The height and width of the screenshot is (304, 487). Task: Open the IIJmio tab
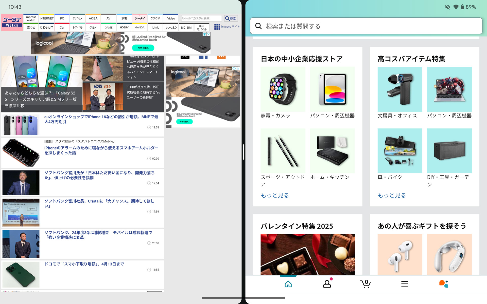pyautogui.click(x=155, y=27)
